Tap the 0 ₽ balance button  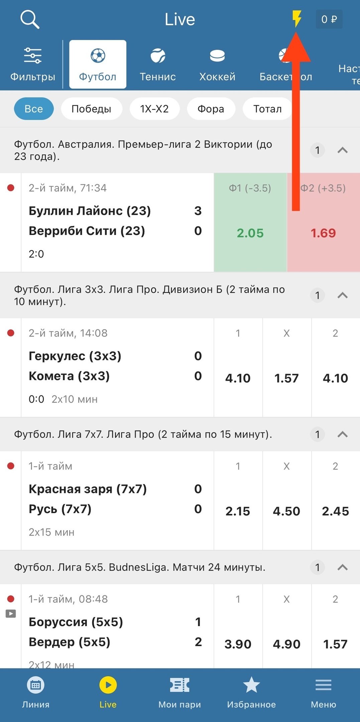click(x=329, y=19)
